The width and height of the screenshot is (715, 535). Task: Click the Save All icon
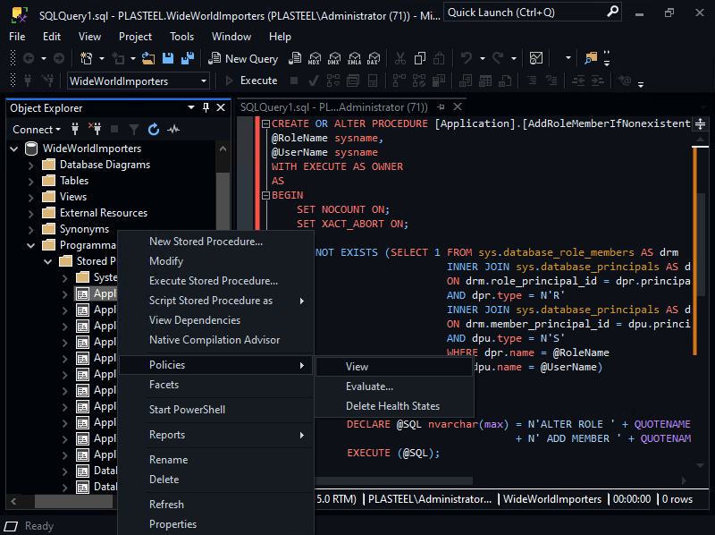point(188,58)
